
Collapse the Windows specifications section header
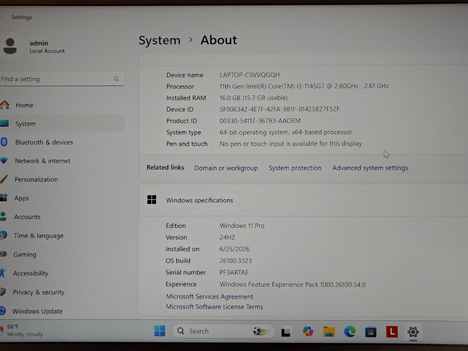pyautogui.click(x=303, y=200)
